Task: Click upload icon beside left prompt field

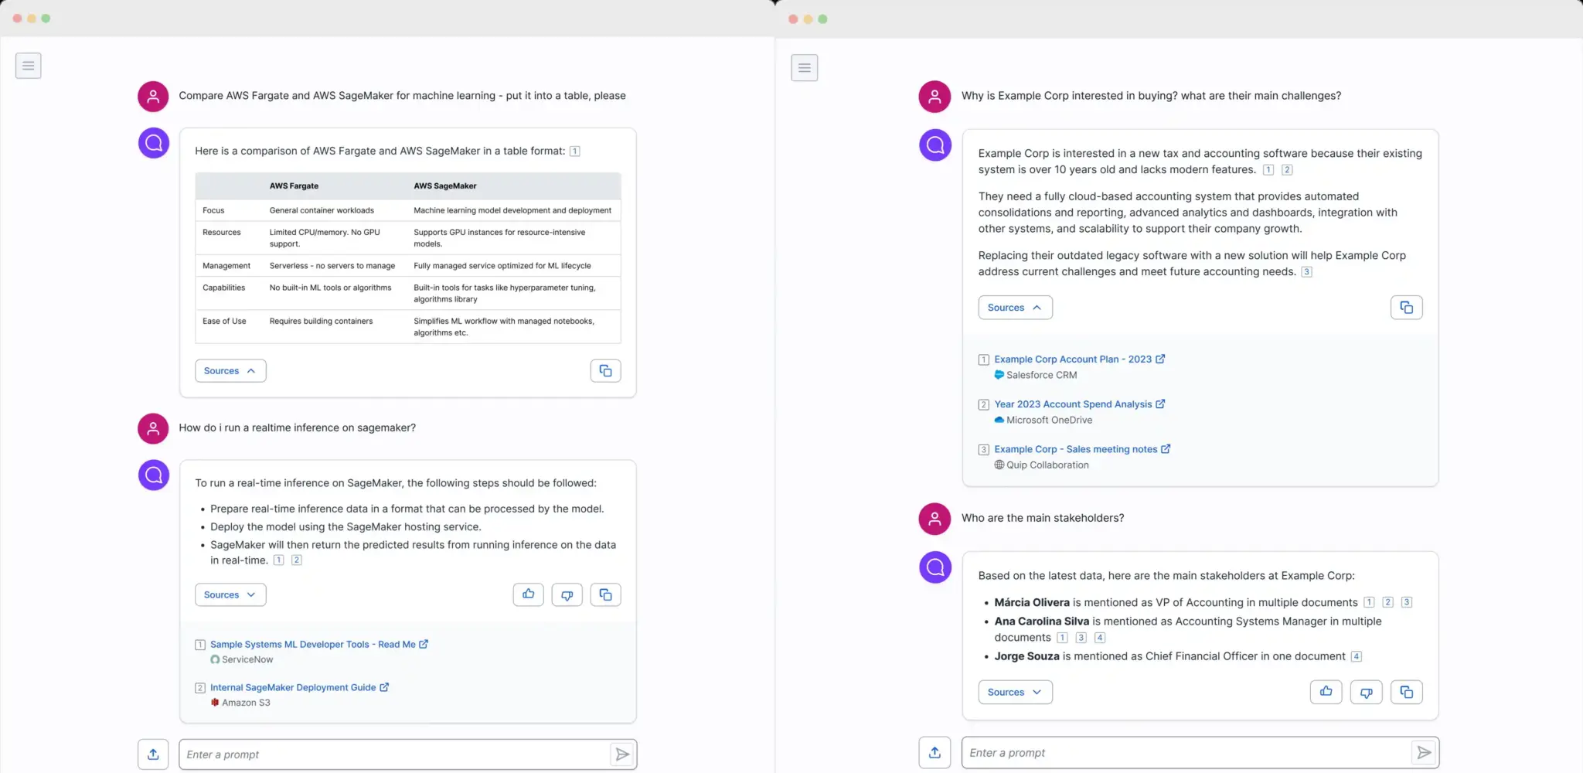Action: tap(153, 754)
